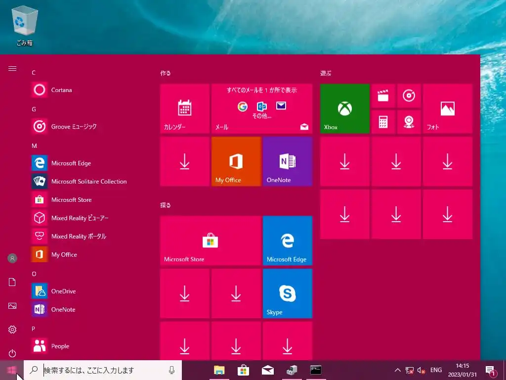Open the green Xbox tile
Screen dimensions: 506x380
point(344,108)
